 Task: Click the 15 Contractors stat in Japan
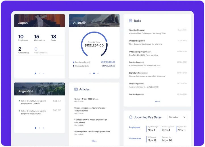(x=39, y=38)
